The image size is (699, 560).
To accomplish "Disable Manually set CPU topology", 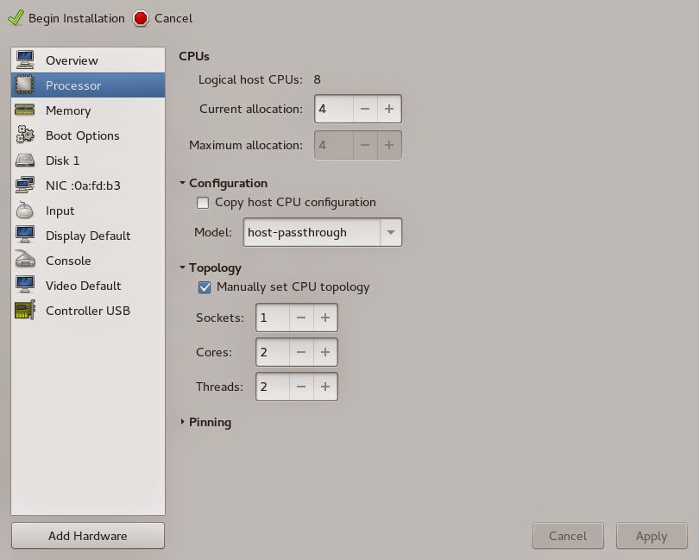I will pos(205,287).
